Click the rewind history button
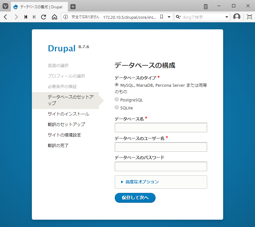Viewport: 255px width, 227px height. pos(26,17)
